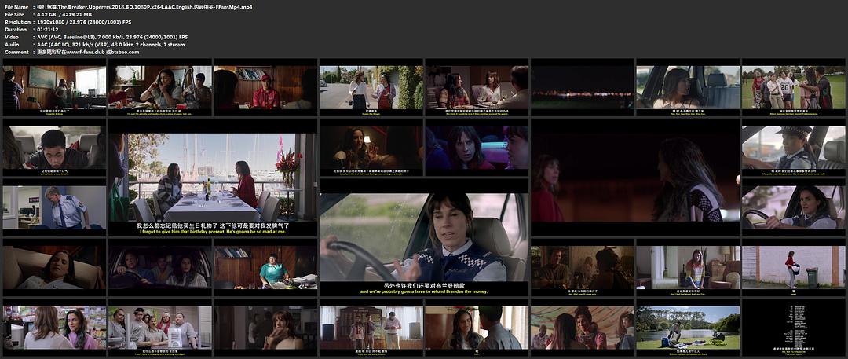The height and width of the screenshot is (359, 848).
Task: Click thumbnail of park lawn with pond
Action: click(687, 328)
